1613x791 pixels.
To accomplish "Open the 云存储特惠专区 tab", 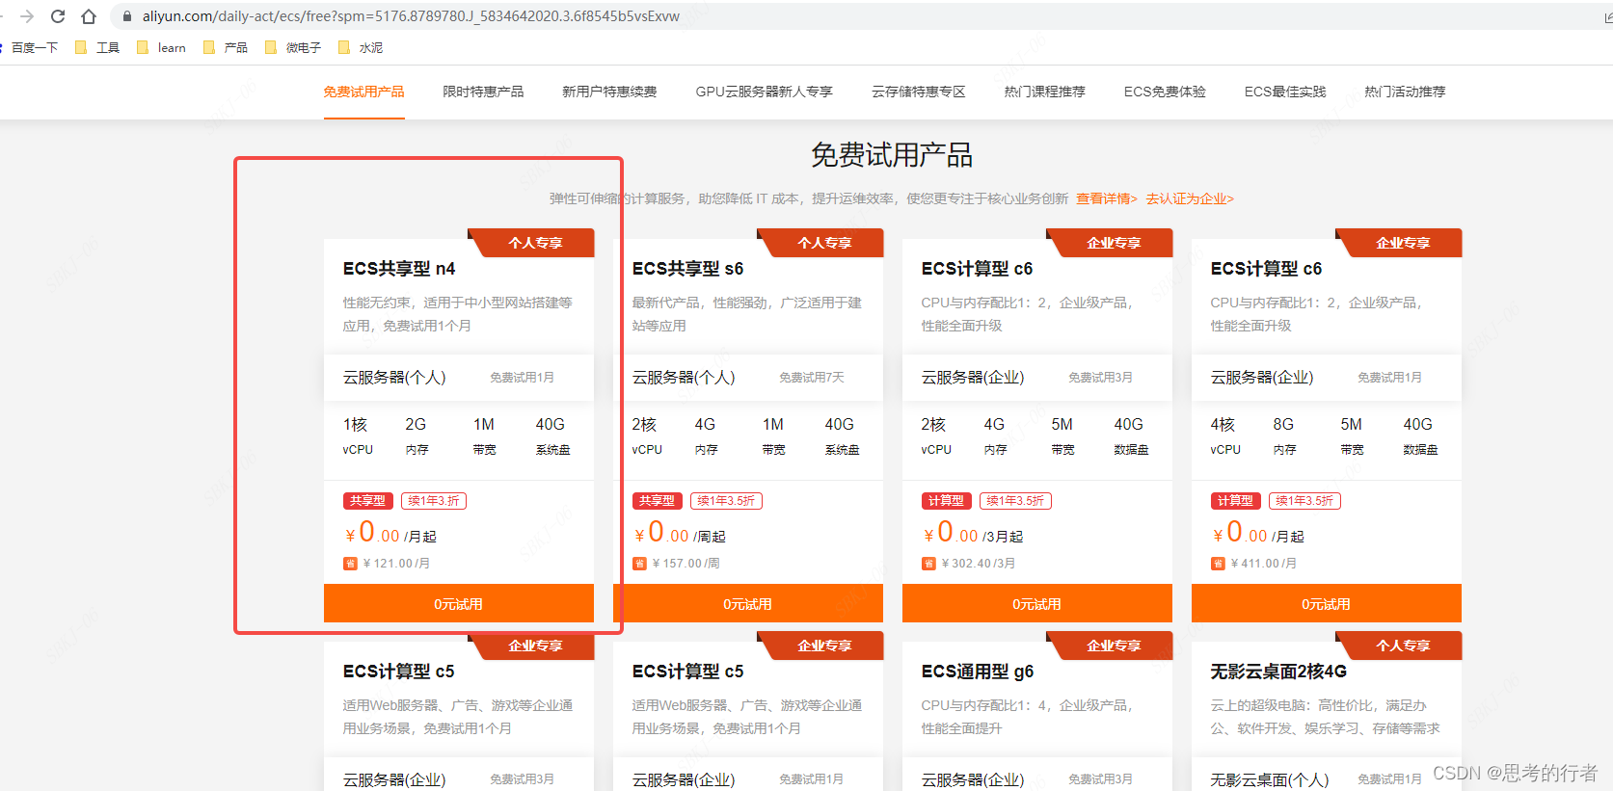I will [x=918, y=92].
